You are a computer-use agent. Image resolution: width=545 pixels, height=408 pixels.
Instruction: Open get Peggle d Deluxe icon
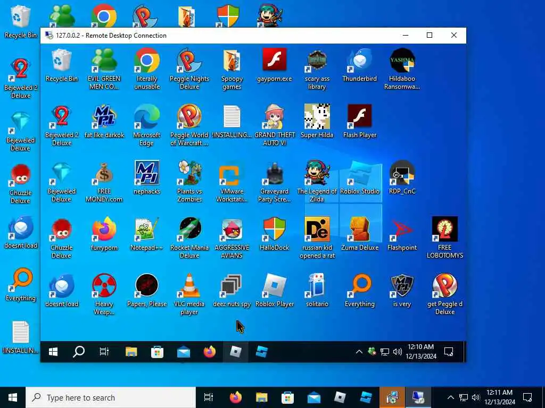click(444, 285)
